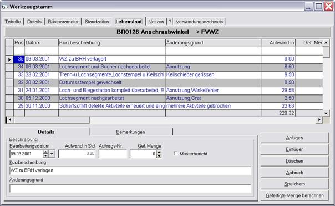Open the Bearbeitungsdatum calendar dropdown
Viewport: 335px width, 206px height.
pos(52,154)
